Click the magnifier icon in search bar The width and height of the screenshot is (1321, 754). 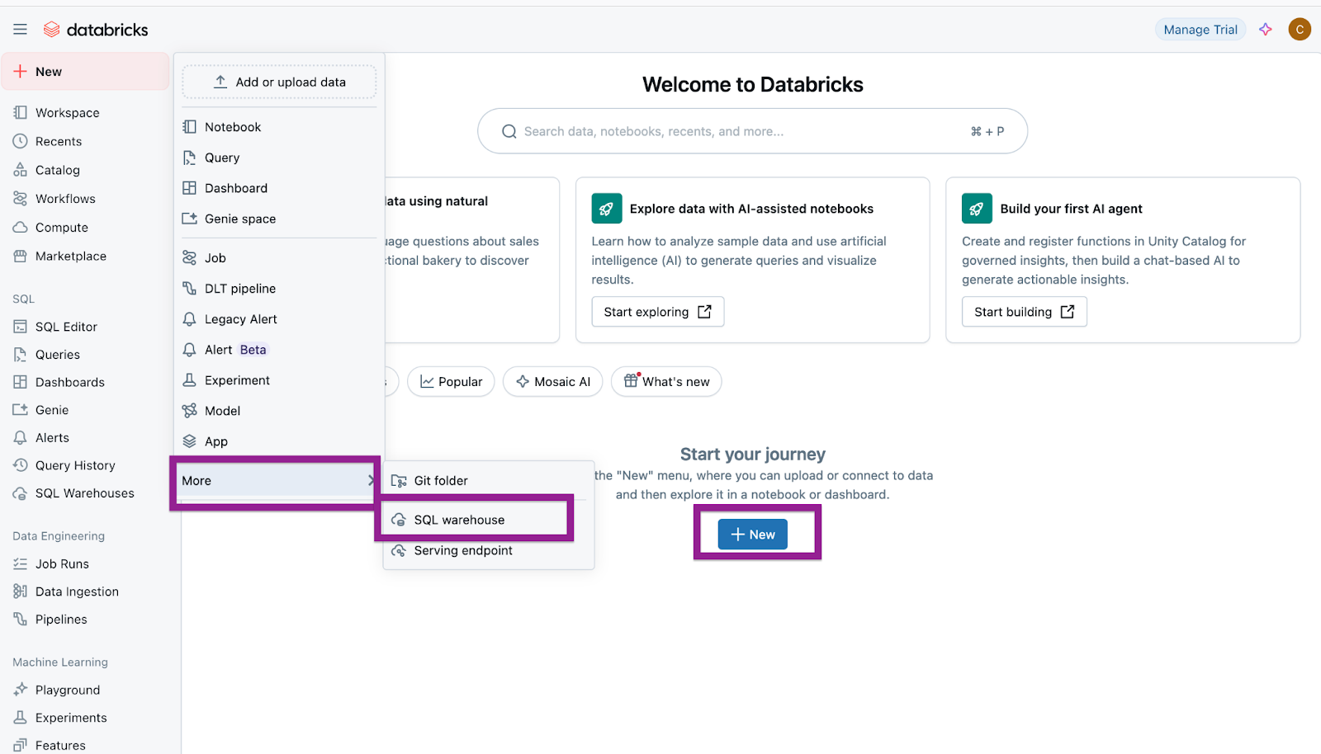[x=509, y=132]
